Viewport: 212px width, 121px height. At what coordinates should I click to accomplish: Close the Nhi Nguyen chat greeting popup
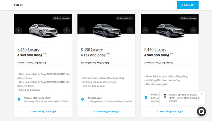[x=202, y=93]
